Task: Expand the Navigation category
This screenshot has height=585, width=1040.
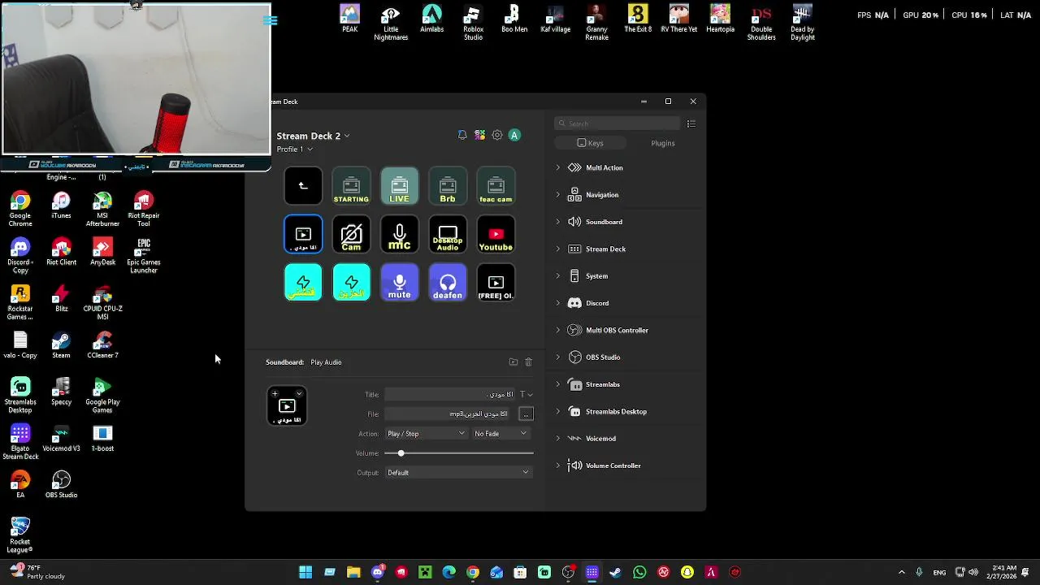Action: pos(557,195)
